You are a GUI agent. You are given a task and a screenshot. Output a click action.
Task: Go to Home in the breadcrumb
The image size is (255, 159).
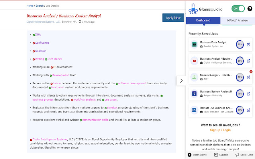30,6
